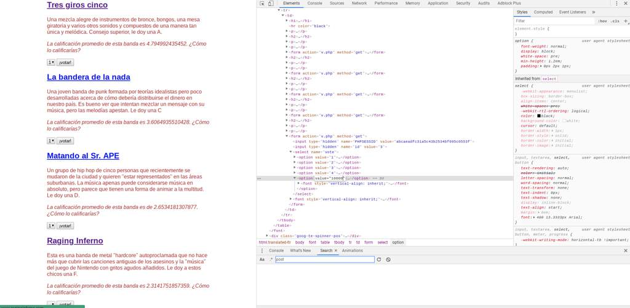Switch to the Computed styles tab
The height and width of the screenshot is (308, 630).
click(x=543, y=12)
